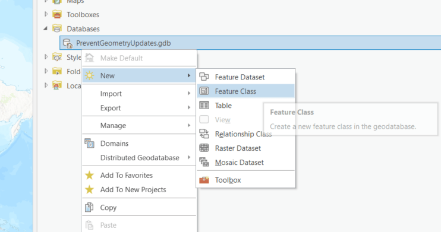The image size is (441, 232).
Task: Click the sun icon beside New
Action: (89, 75)
